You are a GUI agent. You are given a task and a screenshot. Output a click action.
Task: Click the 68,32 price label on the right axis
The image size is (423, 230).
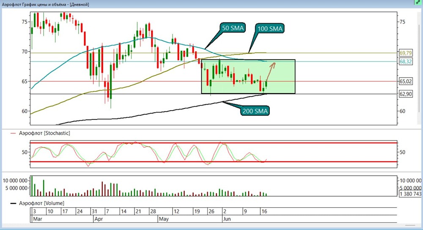(406, 62)
